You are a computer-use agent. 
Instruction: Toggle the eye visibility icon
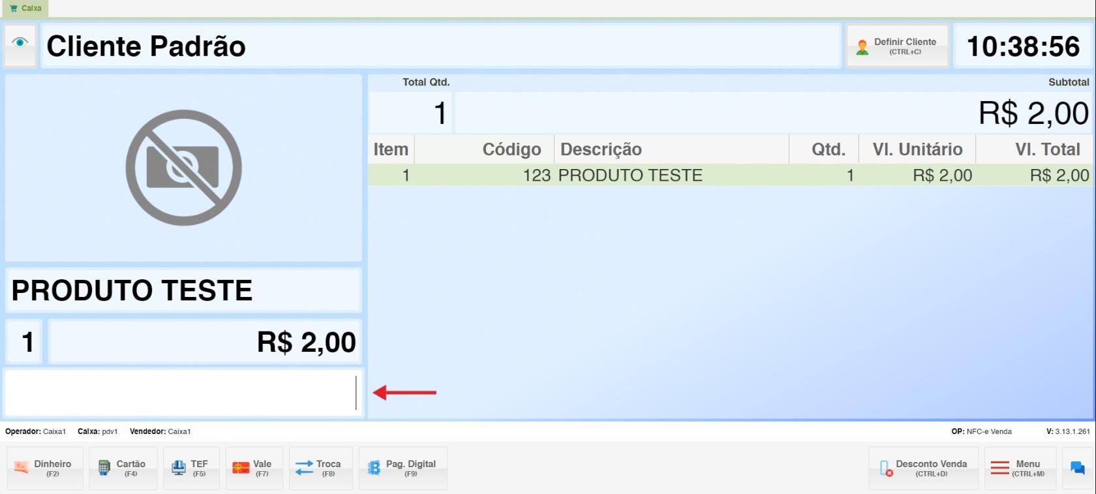pyautogui.click(x=20, y=43)
